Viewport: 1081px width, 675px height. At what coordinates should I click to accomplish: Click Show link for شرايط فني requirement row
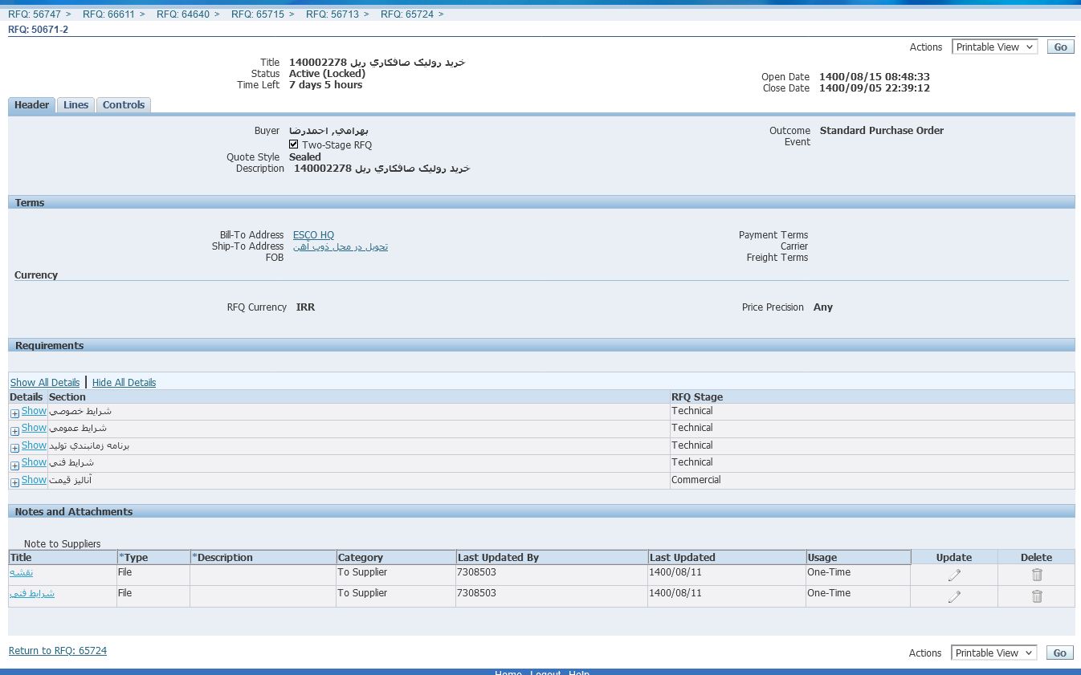(x=34, y=462)
